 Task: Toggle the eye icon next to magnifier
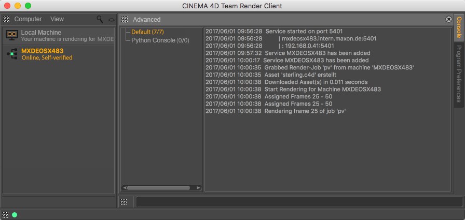(x=112, y=20)
